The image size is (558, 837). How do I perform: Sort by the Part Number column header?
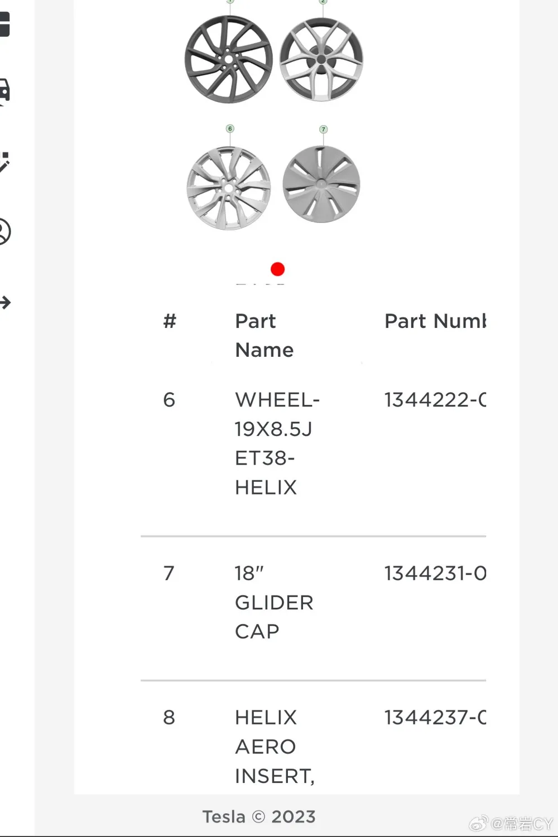(x=435, y=321)
